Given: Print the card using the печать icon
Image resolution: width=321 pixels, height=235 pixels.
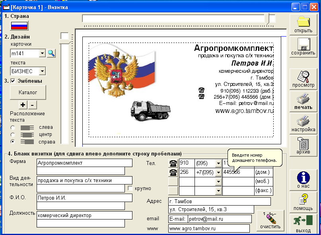Looking at the screenshot, I should coord(303,101).
